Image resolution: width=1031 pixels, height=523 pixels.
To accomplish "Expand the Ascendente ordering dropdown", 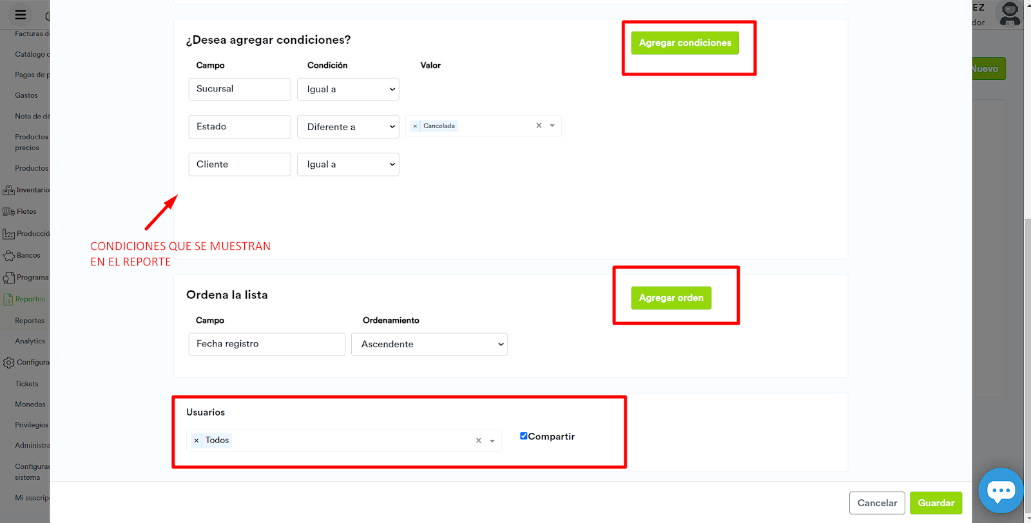I will [429, 345].
